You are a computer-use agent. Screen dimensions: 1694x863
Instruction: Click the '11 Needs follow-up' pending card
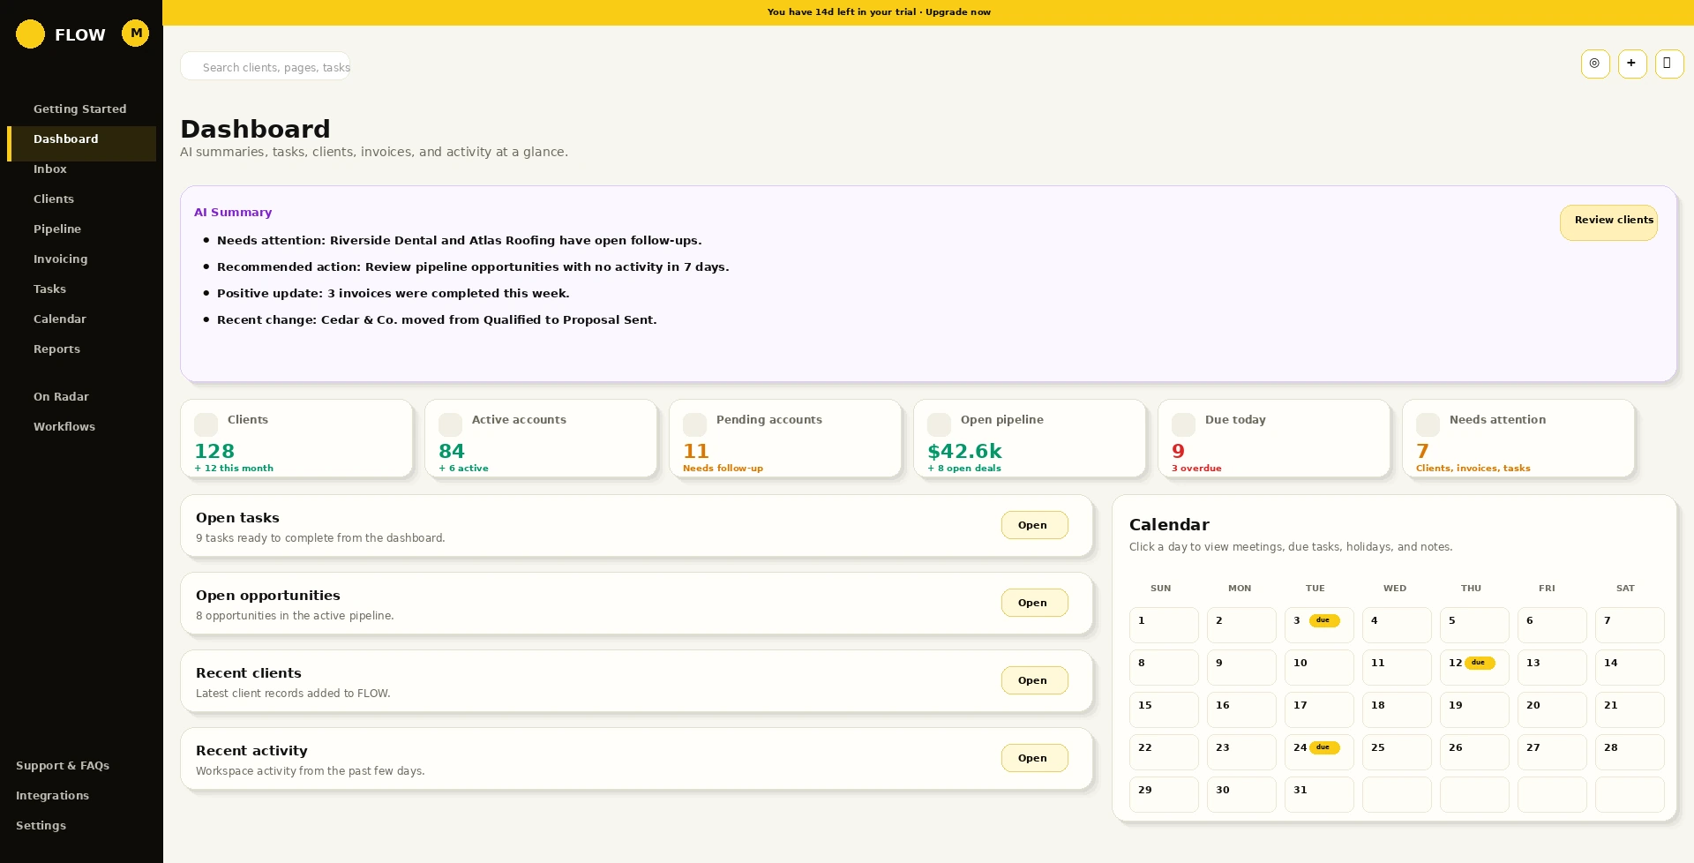[785, 439]
